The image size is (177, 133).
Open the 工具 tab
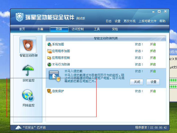tap(97, 29)
